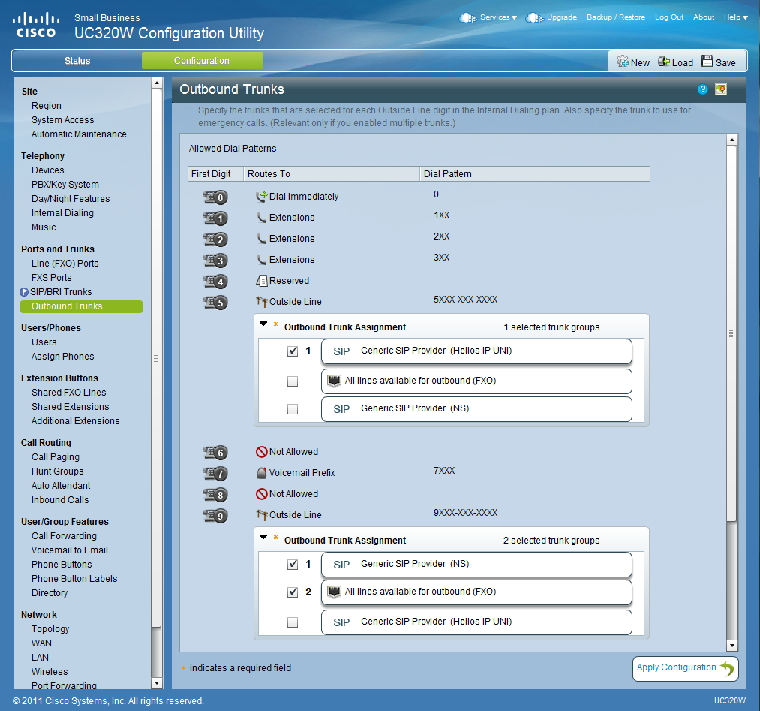The image size is (760, 711).
Task: Click the Apply Configuration button
Action: click(x=685, y=668)
